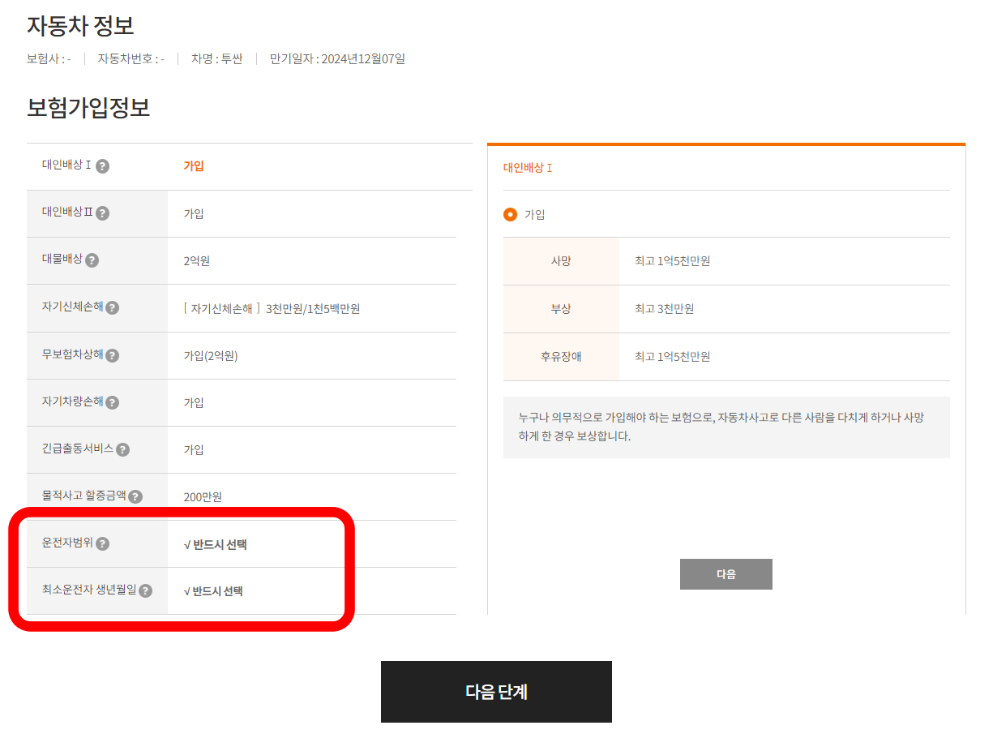993x734 pixels.
Task: Open help icon for 자기신체손해
Action: pyautogui.click(x=113, y=308)
